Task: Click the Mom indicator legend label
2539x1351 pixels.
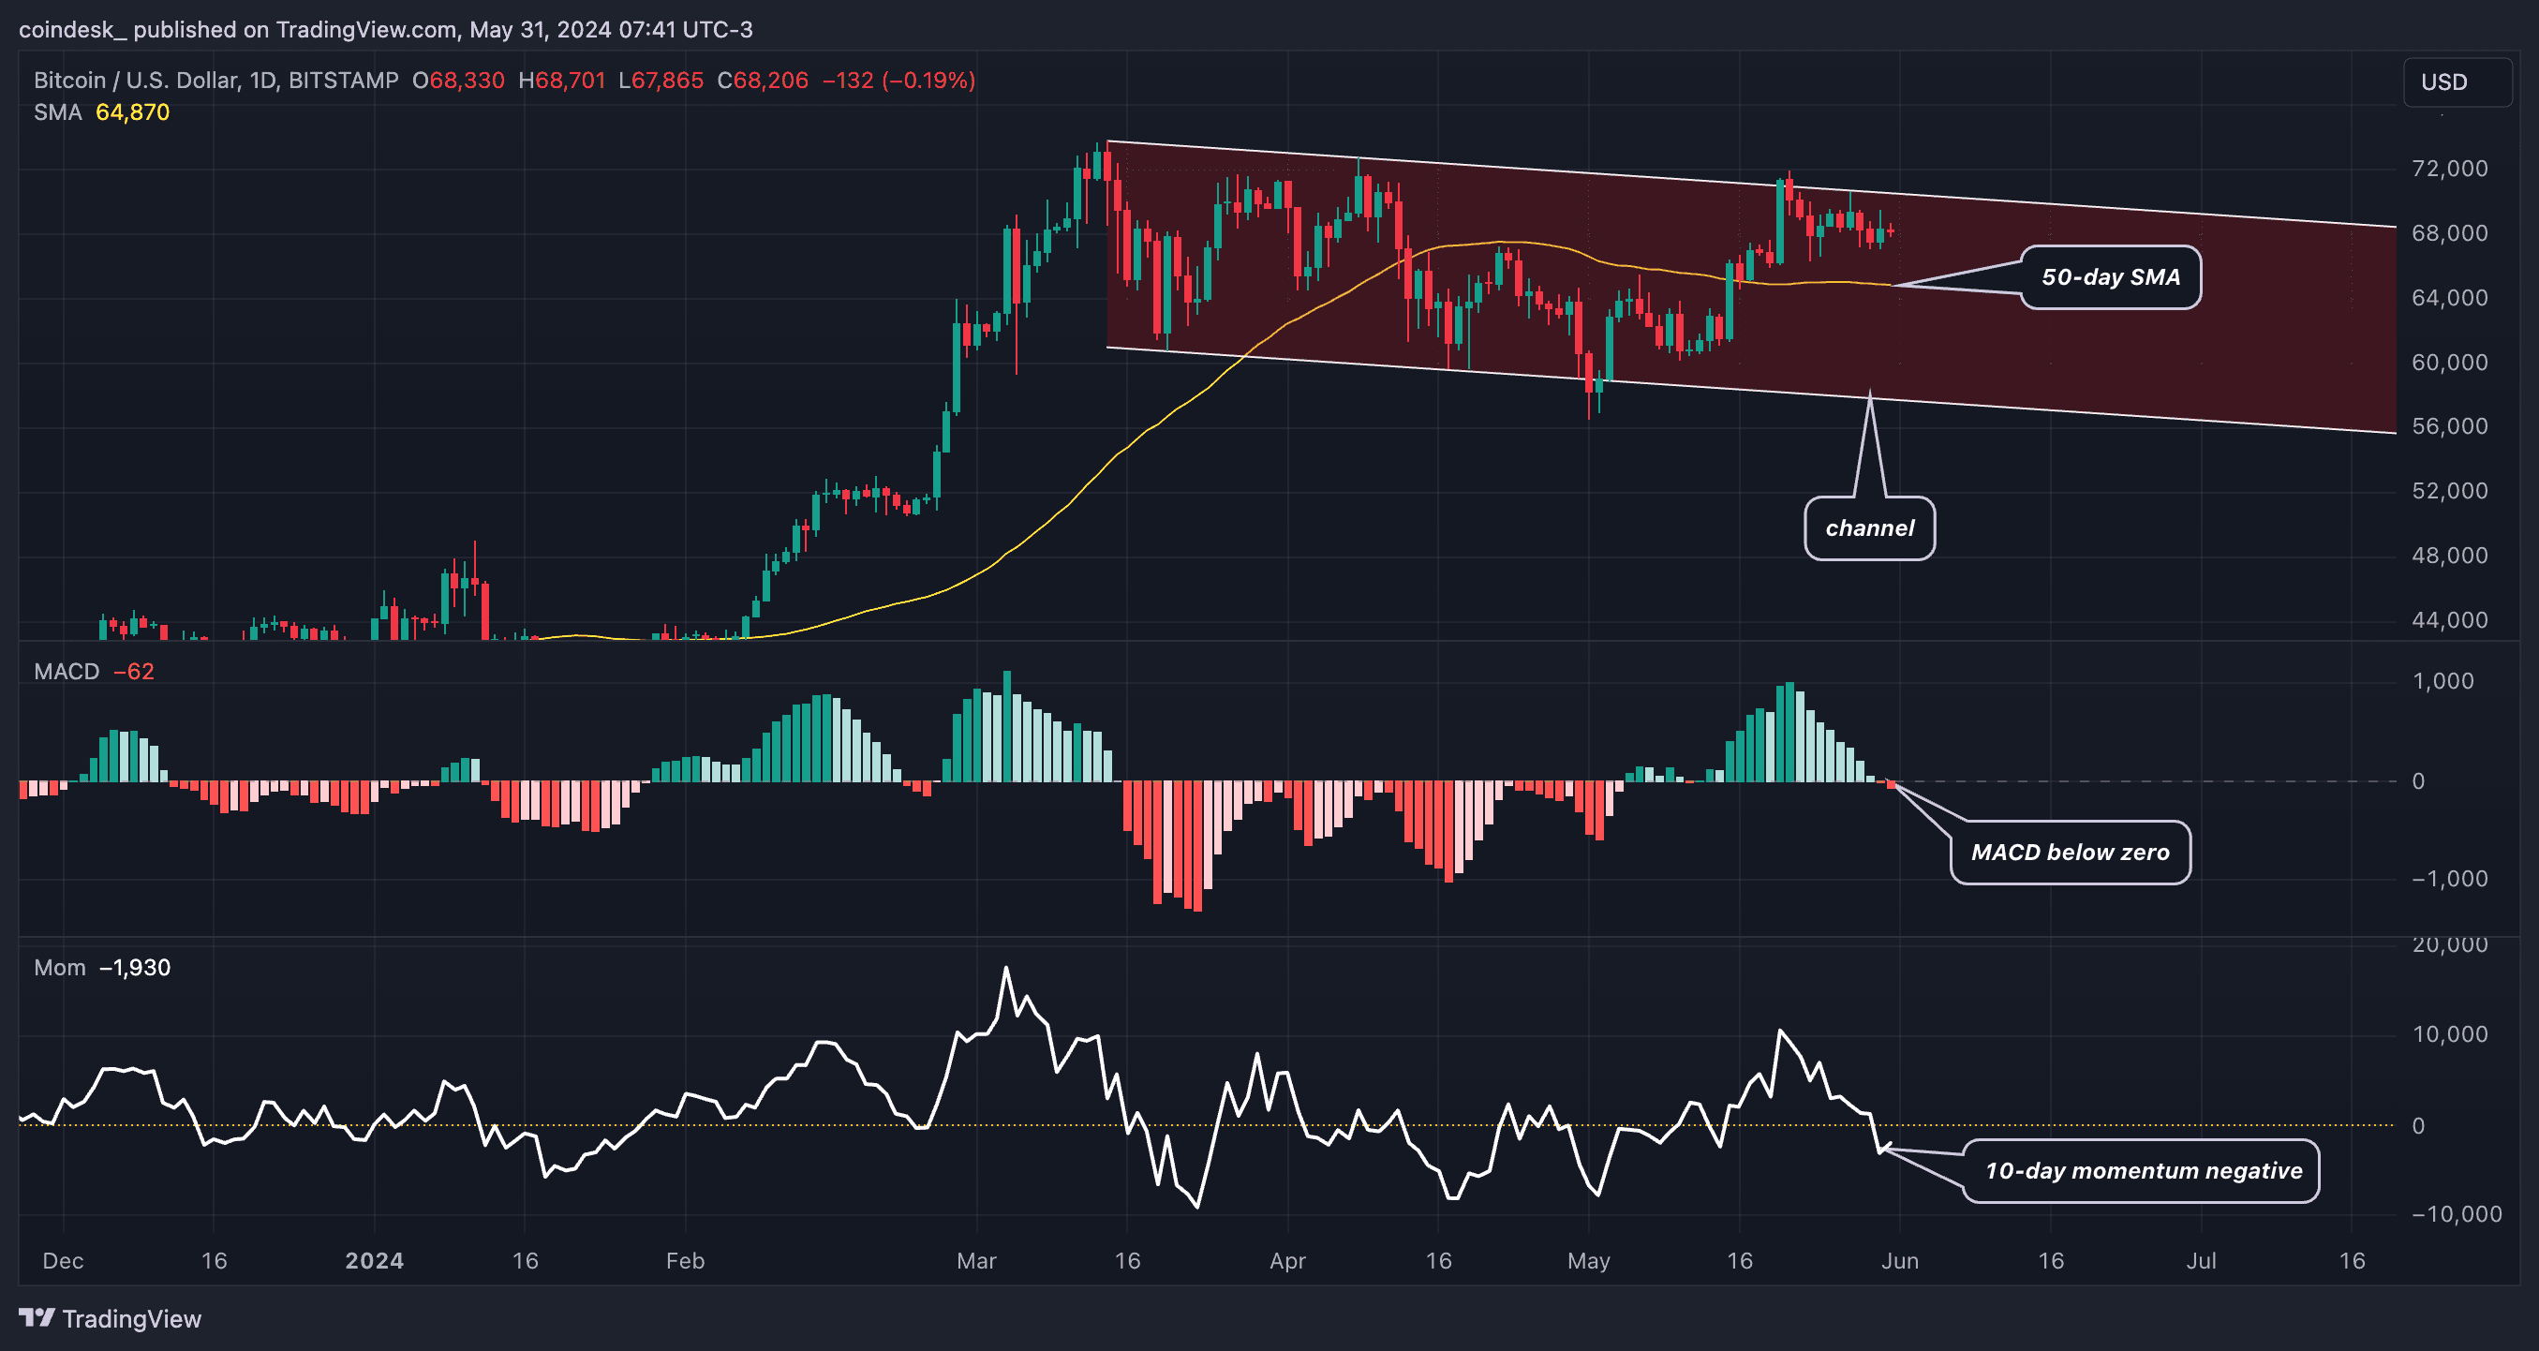Action: pos(59,968)
